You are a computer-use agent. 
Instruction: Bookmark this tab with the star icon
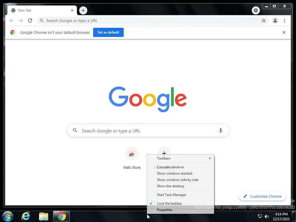point(264,21)
